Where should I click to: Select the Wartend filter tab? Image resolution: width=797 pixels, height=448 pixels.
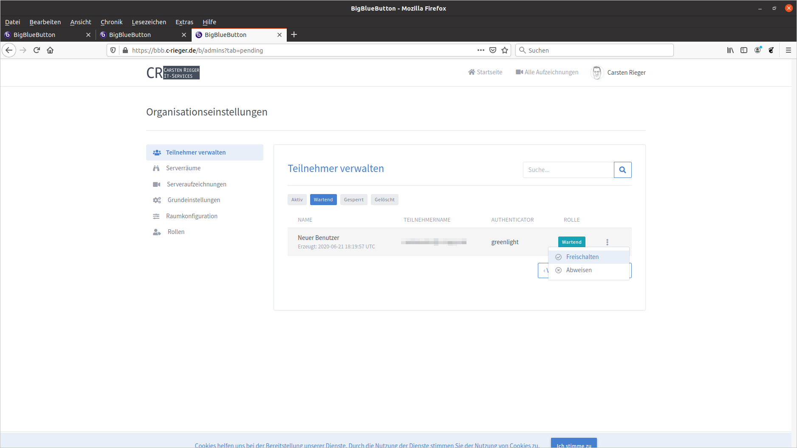pyautogui.click(x=323, y=200)
